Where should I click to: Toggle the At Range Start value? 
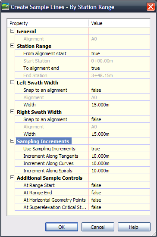coord(119,185)
